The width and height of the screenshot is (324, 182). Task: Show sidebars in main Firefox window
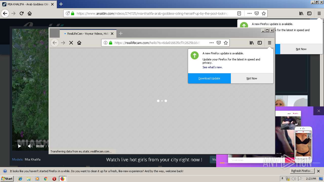(309, 13)
